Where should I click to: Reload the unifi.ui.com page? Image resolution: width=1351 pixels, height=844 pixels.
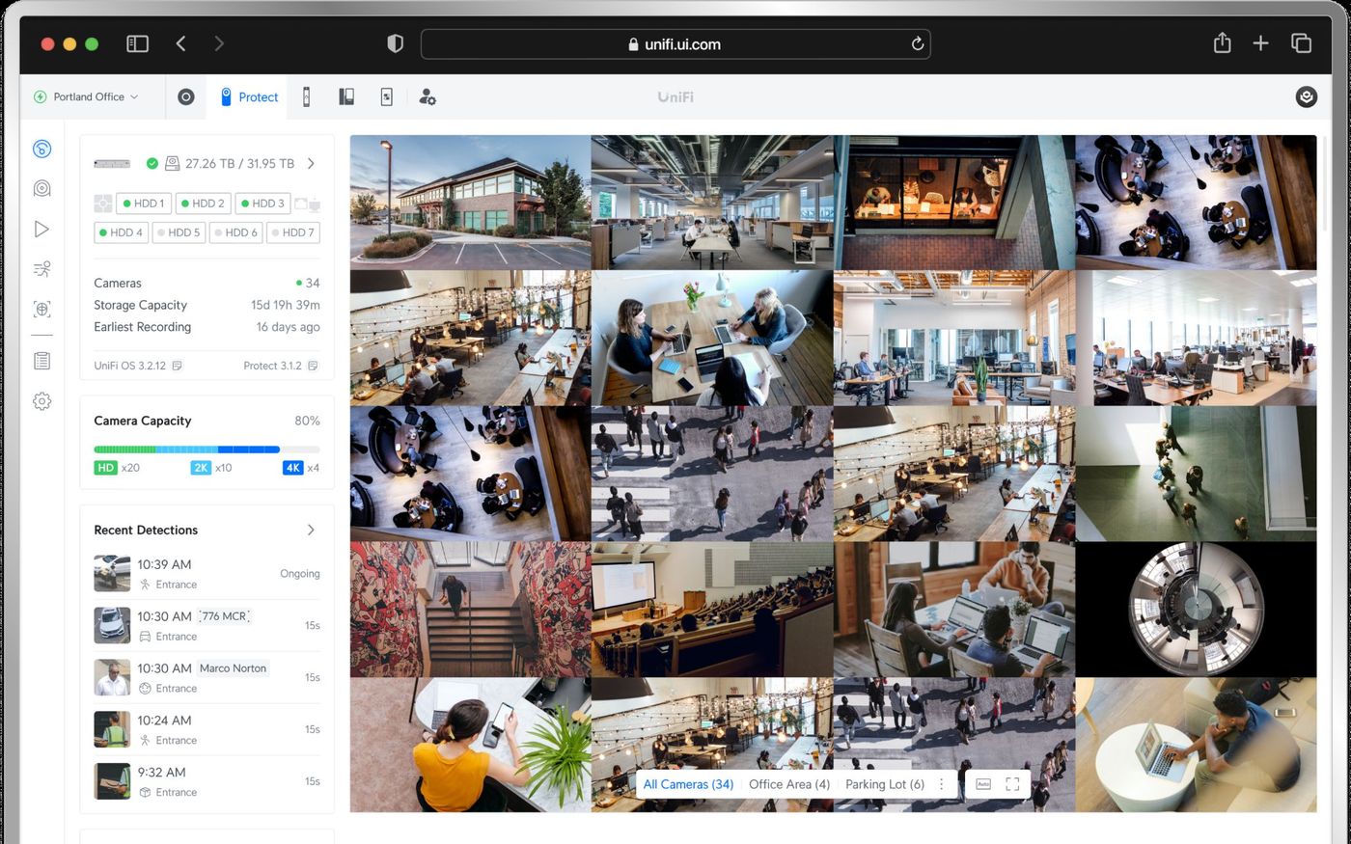pyautogui.click(x=917, y=43)
